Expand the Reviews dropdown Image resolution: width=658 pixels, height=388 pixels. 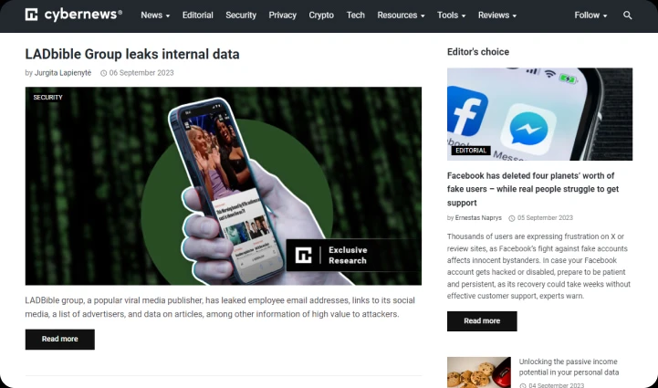(x=497, y=16)
